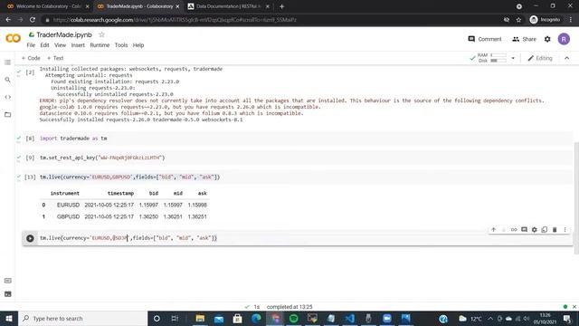
Task: Close the status bar with X
Action: coord(574,307)
